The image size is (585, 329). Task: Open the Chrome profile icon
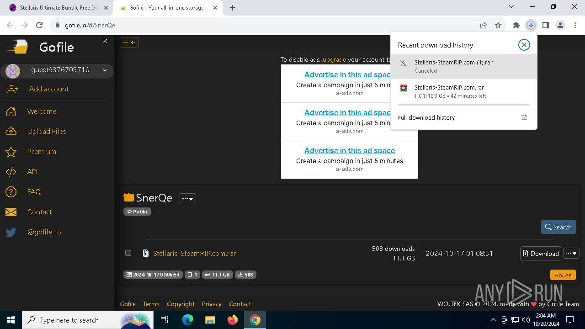point(560,25)
